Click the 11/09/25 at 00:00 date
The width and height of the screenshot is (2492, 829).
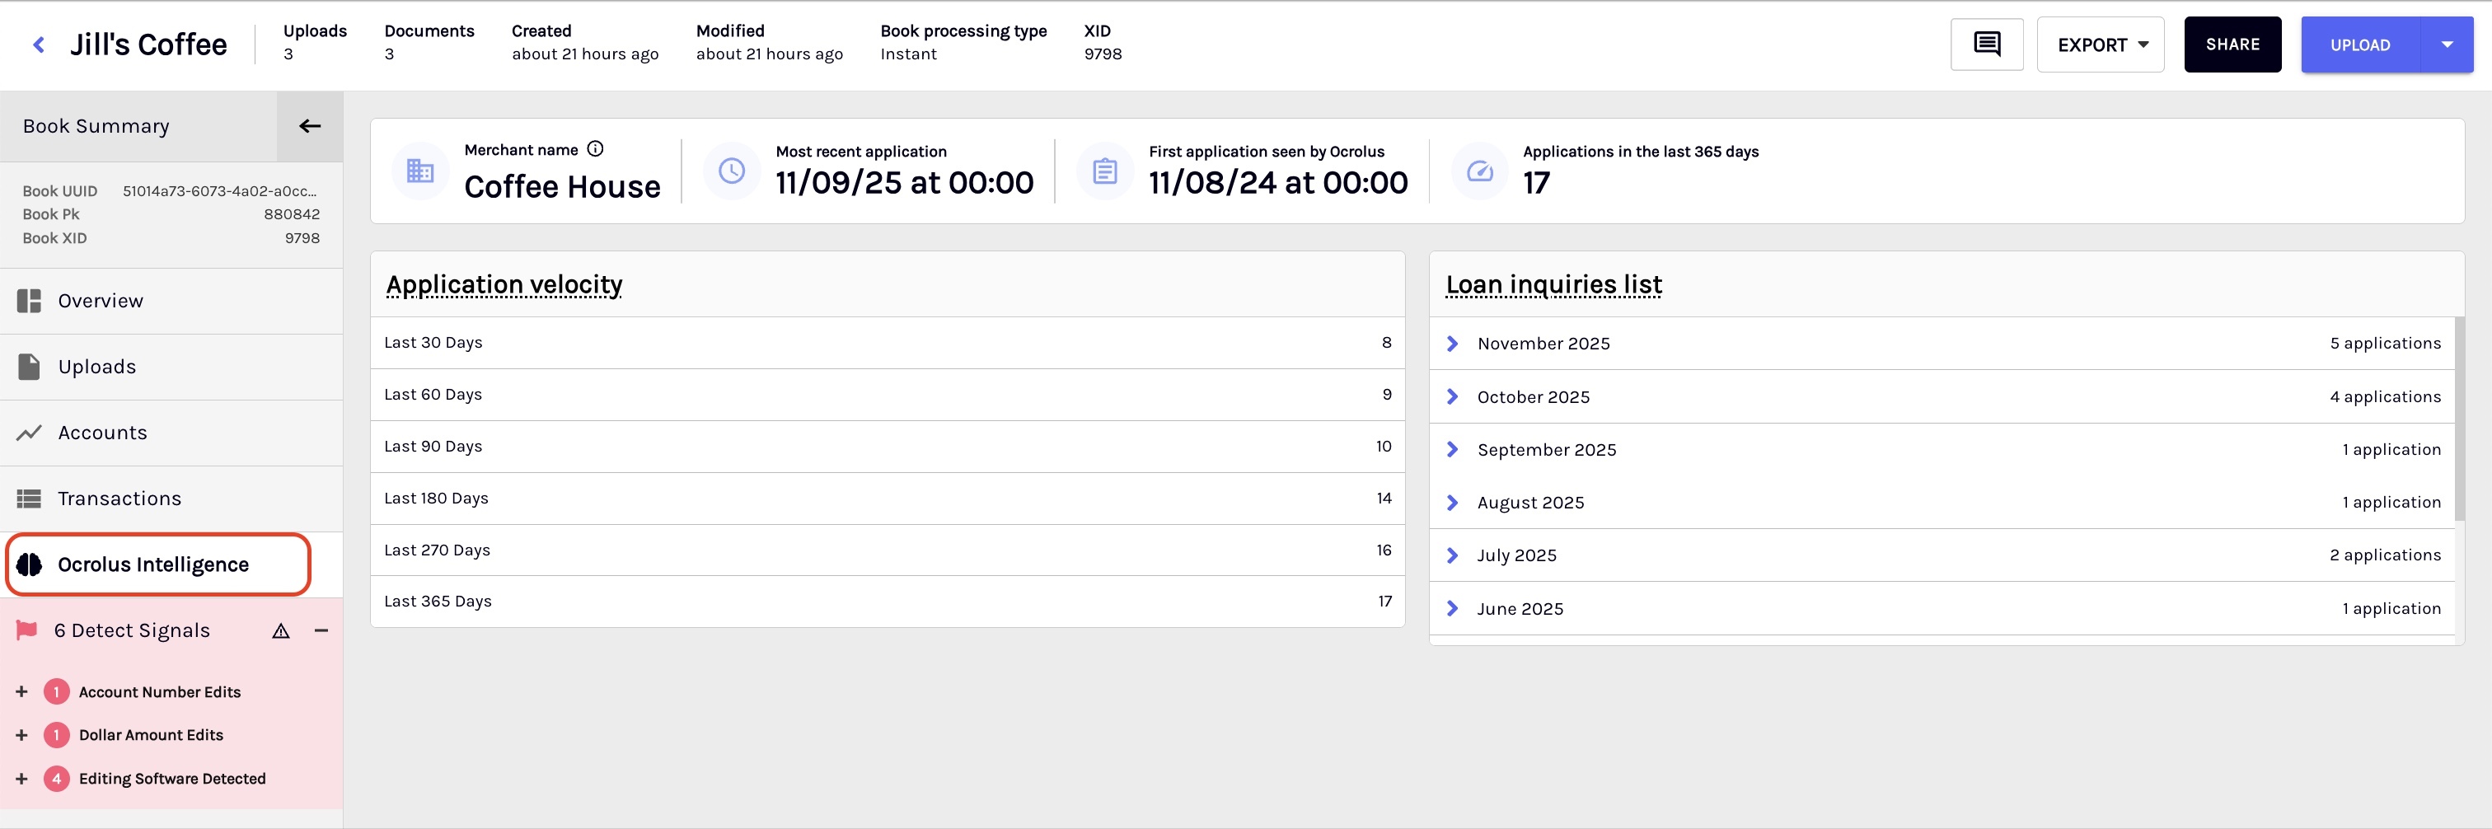pyautogui.click(x=905, y=183)
